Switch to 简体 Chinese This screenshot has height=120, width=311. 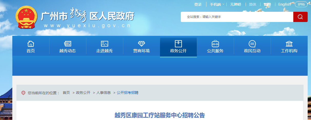253,4
